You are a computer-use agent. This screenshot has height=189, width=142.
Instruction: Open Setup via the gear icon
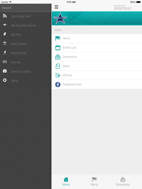[x=5, y=80]
